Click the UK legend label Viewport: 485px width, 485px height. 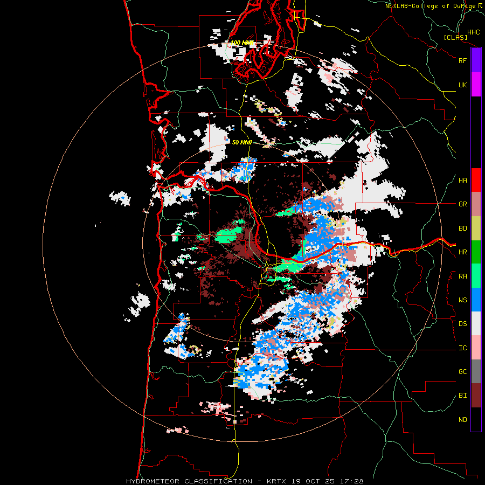[x=462, y=85]
